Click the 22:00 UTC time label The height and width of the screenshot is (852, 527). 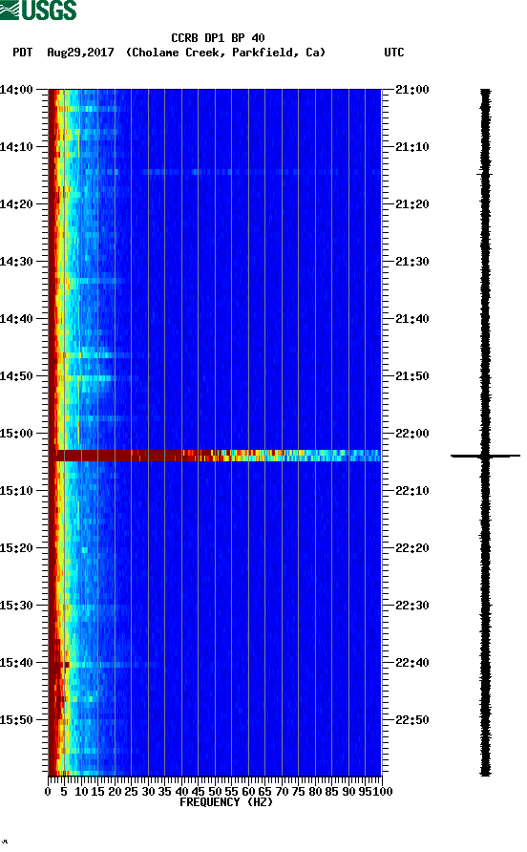pyautogui.click(x=411, y=434)
